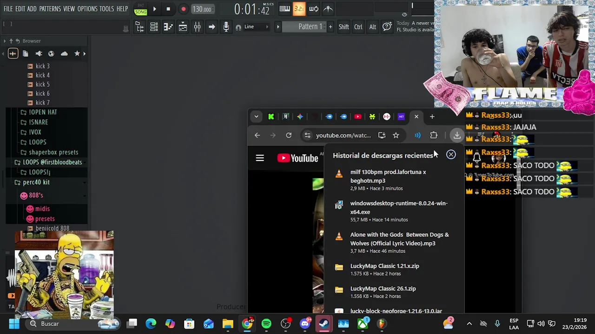Select the browser files tab icon
This screenshot has width=595, height=334.
pos(26,54)
